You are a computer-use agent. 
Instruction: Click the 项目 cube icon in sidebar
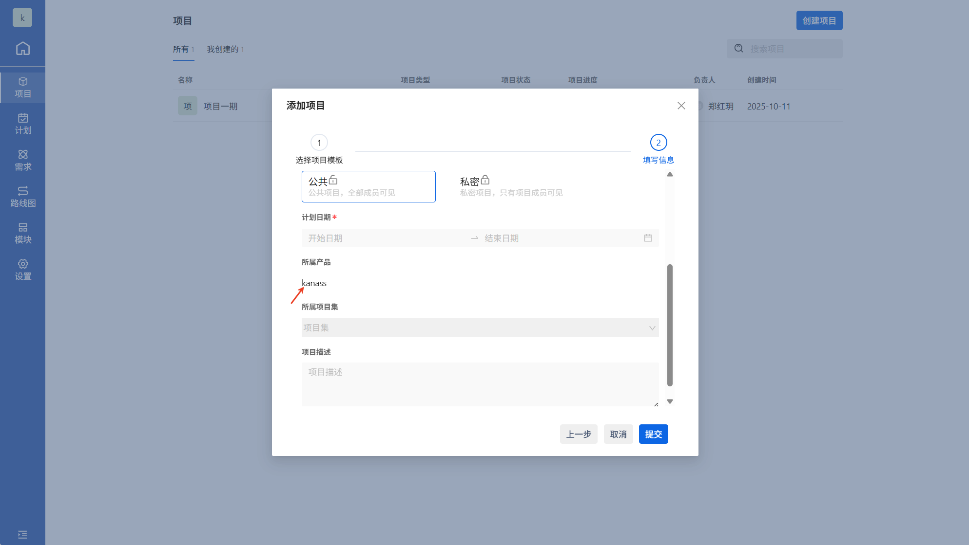click(x=22, y=82)
